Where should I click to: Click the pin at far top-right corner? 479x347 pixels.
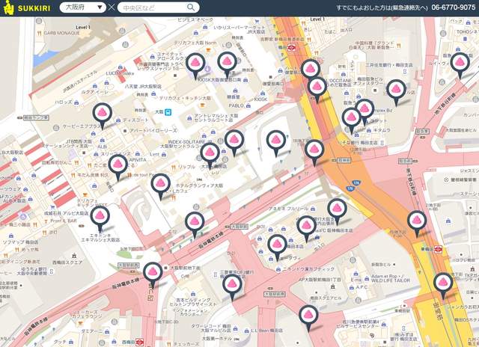point(460,64)
